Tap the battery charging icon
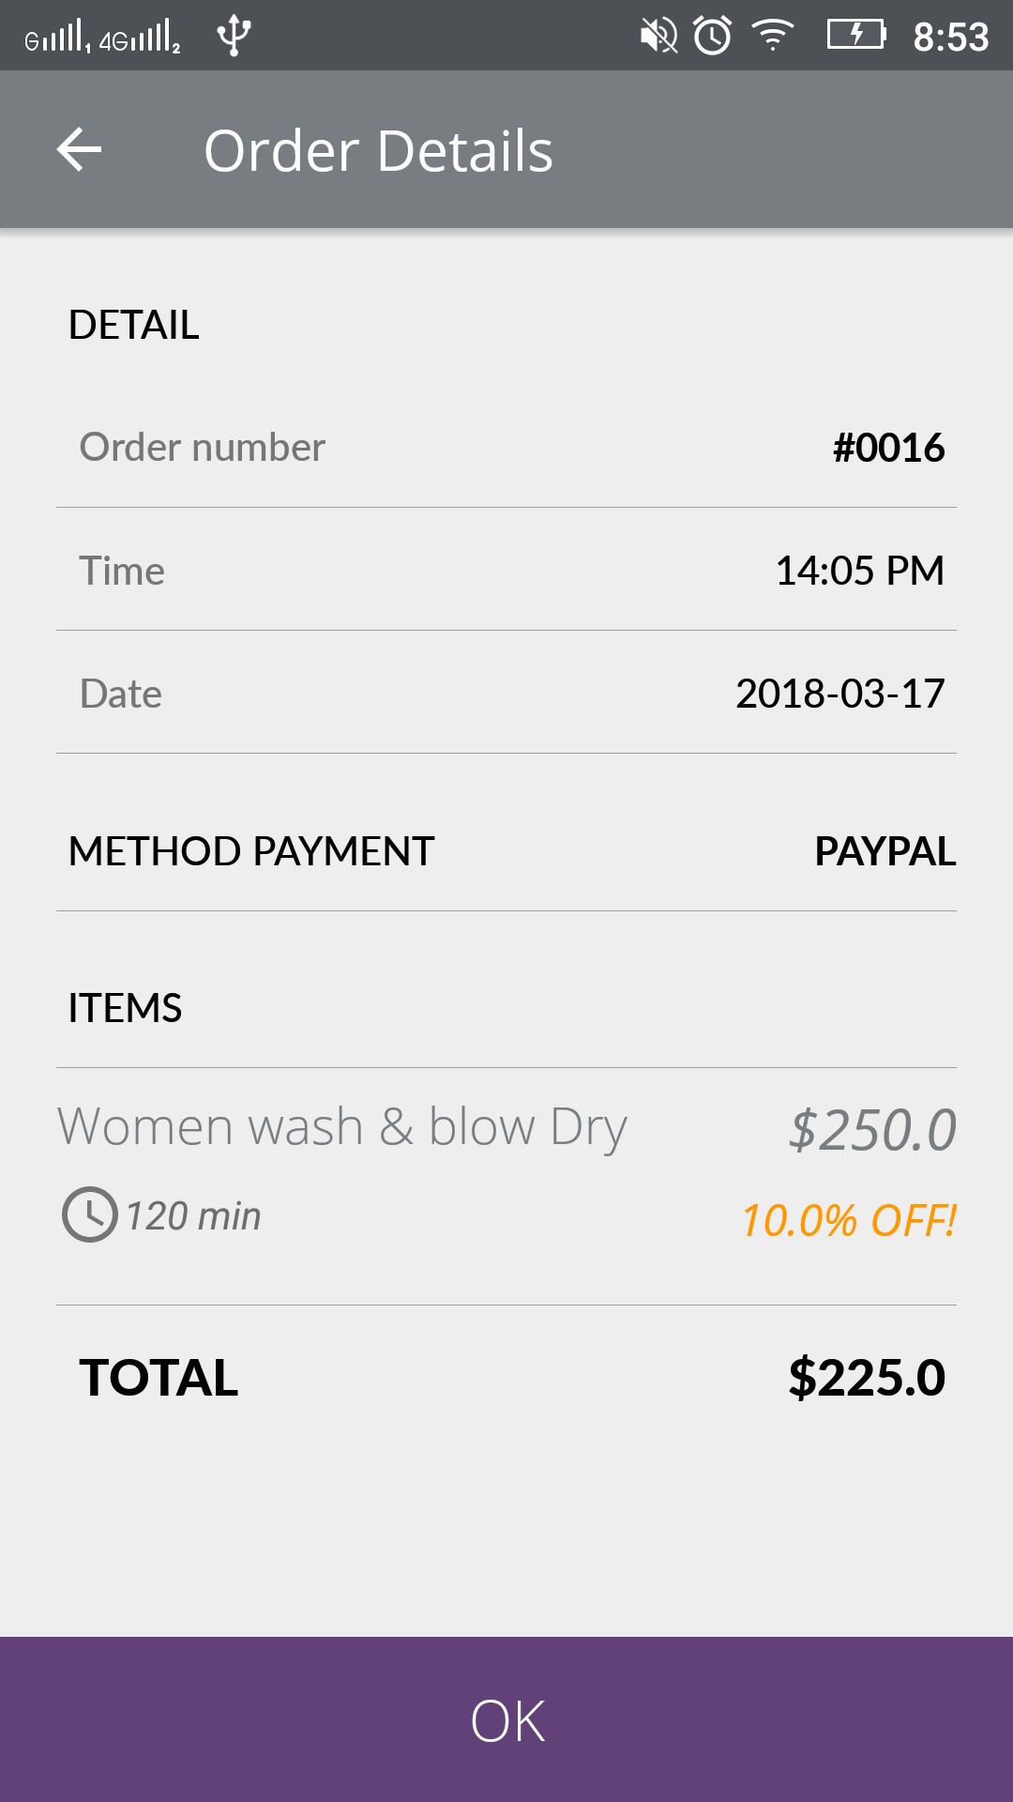The height and width of the screenshot is (1802, 1013). [855, 36]
